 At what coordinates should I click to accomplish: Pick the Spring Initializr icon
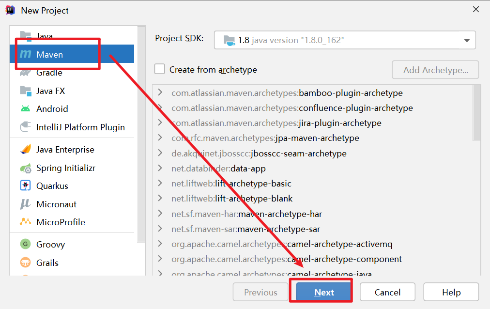26,168
